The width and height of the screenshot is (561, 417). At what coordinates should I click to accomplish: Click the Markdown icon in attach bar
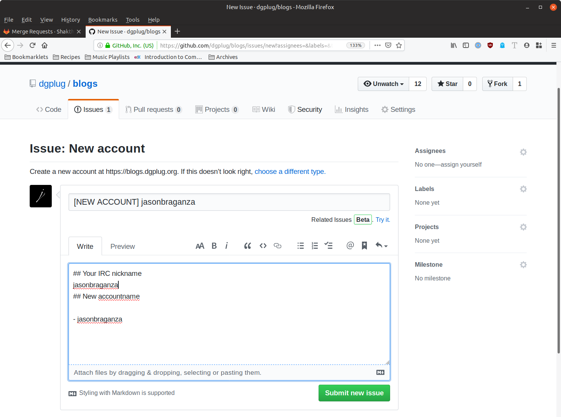point(381,372)
